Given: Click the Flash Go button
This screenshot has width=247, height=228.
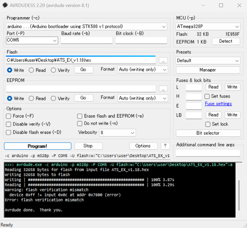Looking at the screenshot, I should (x=83, y=70).
